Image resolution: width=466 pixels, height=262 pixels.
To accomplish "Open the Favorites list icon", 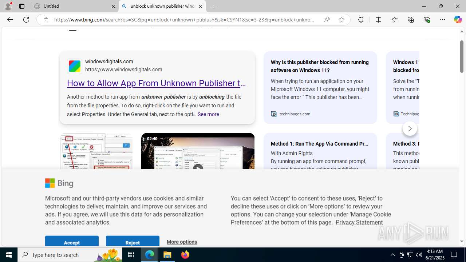I will click(x=394, y=20).
